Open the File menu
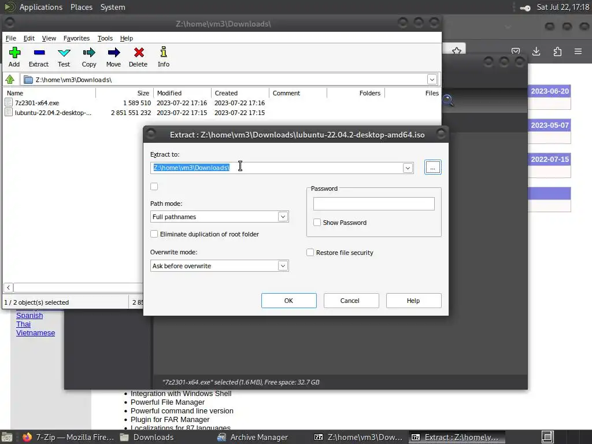The width and height of the screenshot is (592, 444). pyautogui.click(x=11, y=38)
